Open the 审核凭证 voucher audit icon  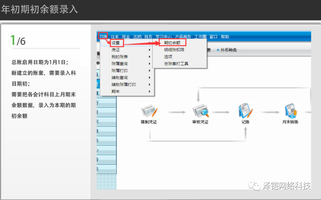[x=201, y=111]
